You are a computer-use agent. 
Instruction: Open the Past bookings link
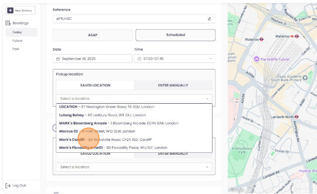pos(15,49)
